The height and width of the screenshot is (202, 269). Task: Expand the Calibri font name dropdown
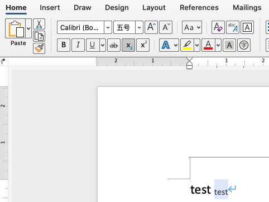(108, 27)
